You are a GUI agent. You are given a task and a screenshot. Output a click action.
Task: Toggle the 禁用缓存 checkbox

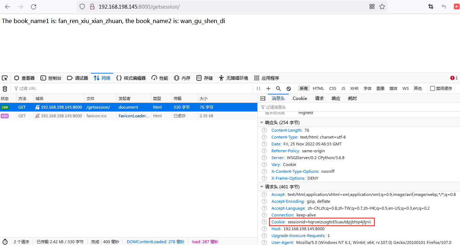coord(433,88)
